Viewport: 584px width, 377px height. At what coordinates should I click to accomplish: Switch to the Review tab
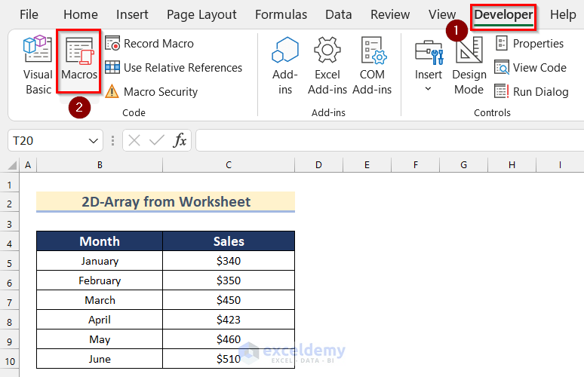[x=390, y=14]
